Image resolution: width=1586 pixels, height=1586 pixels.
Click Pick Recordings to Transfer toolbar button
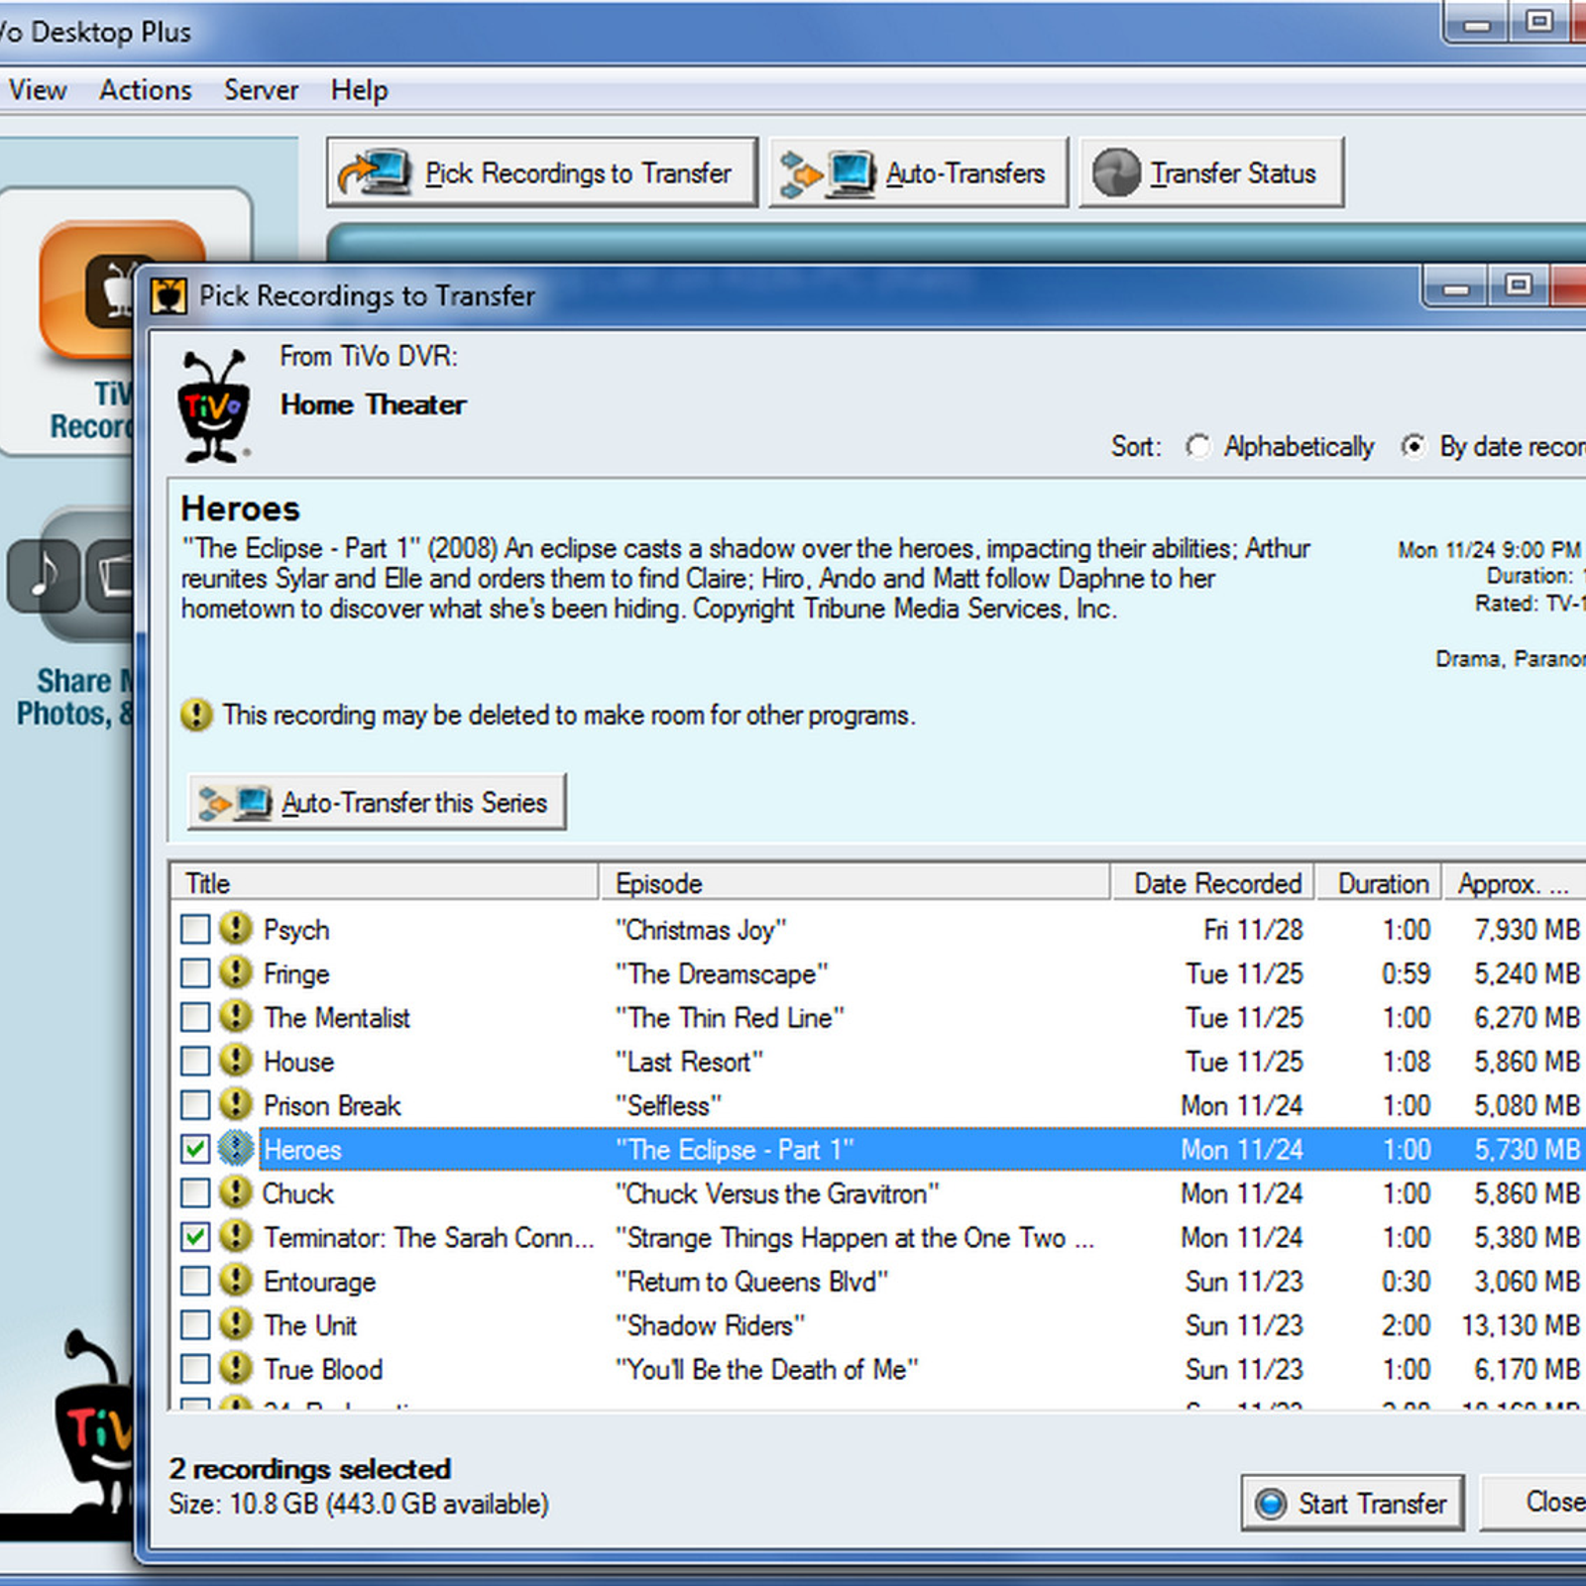point(542,172)
